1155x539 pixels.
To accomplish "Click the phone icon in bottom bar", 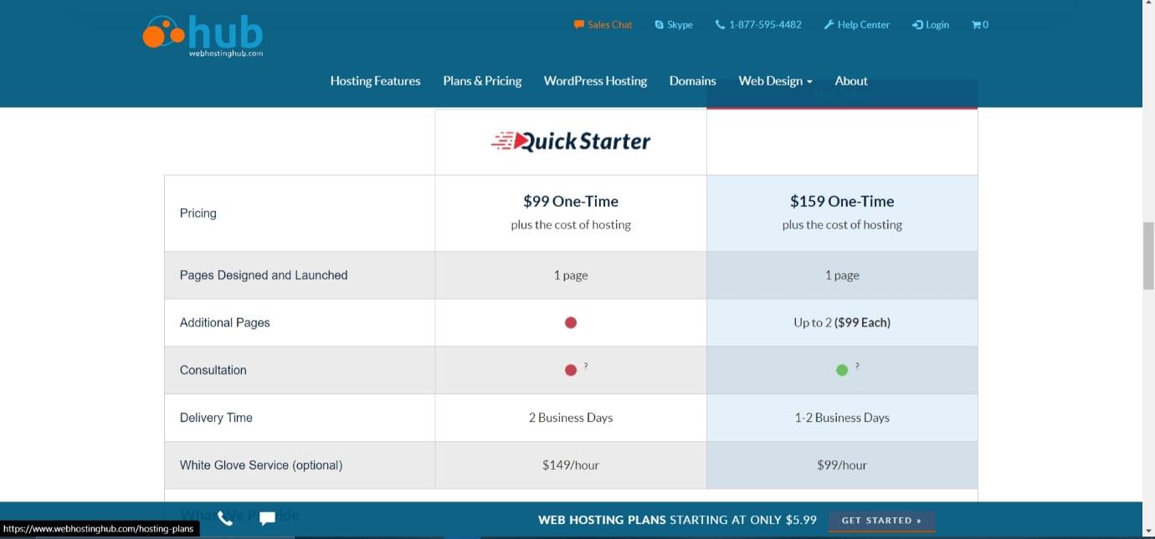I will point(225,519).
